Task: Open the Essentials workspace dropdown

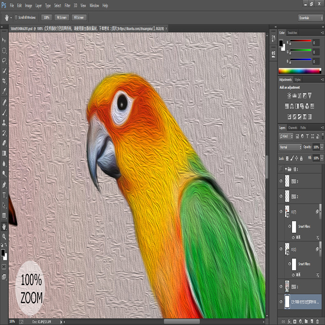Action: [x=310, y=18]
